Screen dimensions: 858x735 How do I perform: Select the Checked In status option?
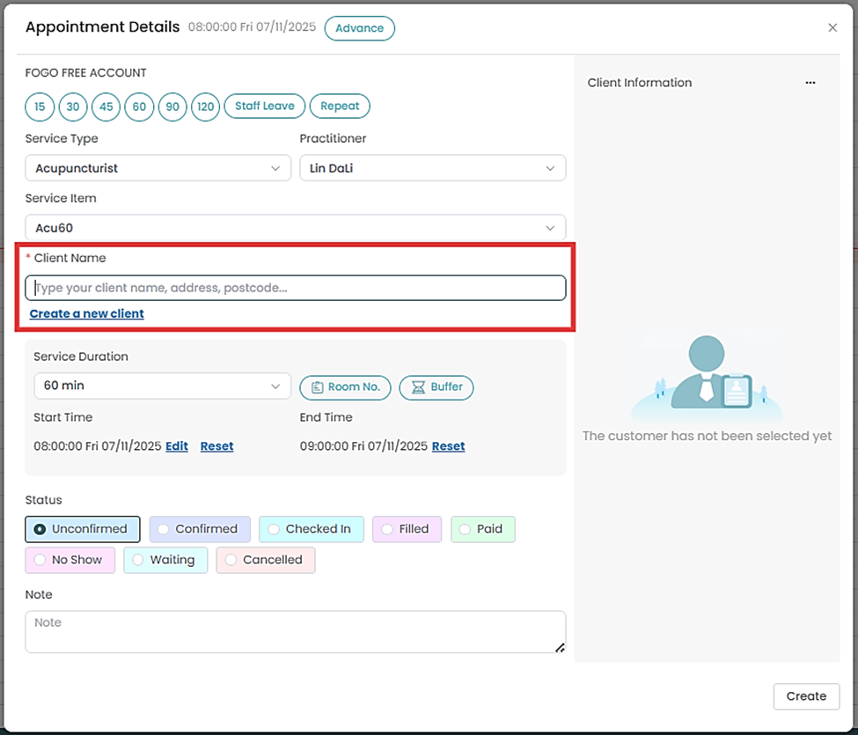pyautogui.click(x=311, y=529)
